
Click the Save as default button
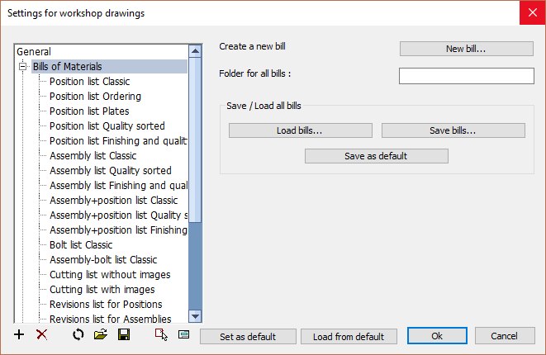click(x=377, y=156)
